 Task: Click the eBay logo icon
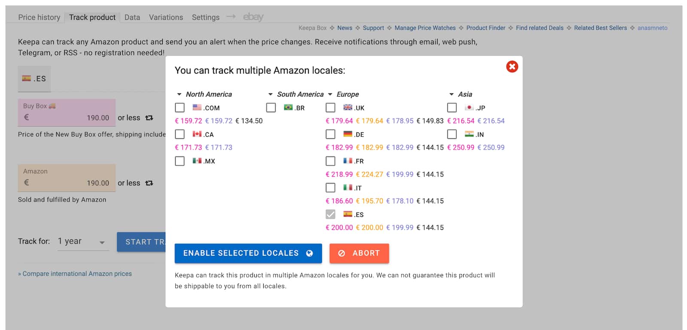(x=253, y=17)
